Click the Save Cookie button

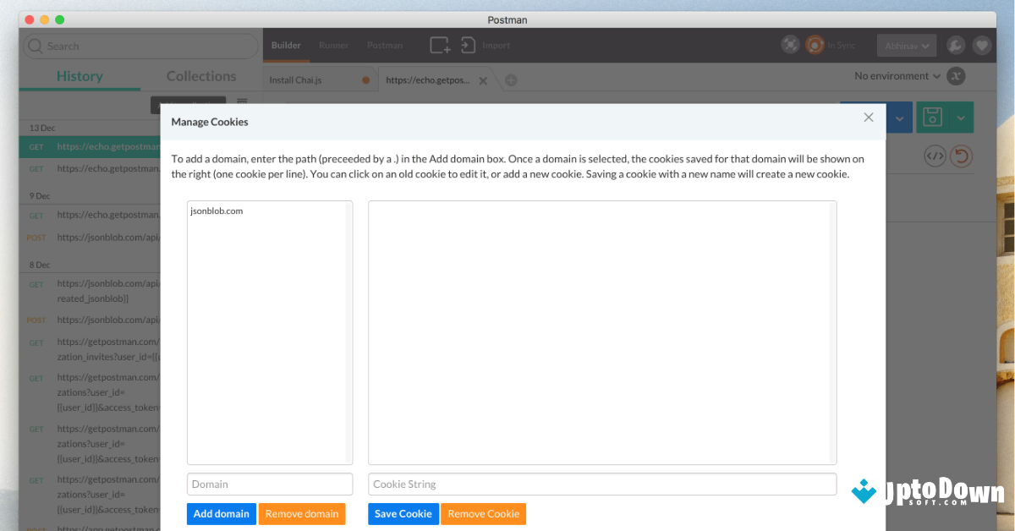tap(403, 513)
